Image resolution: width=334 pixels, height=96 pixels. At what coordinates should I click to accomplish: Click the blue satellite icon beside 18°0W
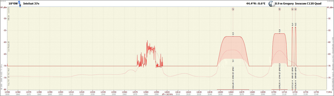(x=20, y=4)
